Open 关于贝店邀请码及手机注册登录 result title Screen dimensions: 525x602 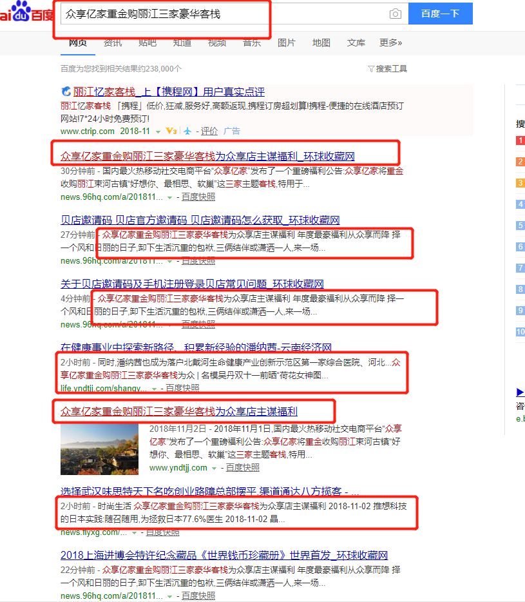coord(192,284)
